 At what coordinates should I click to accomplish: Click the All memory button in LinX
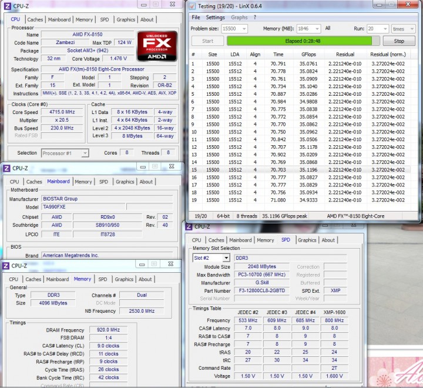point(328,28)
